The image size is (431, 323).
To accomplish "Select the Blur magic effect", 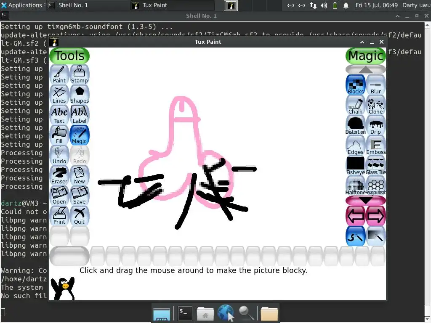I will [x=376, y=85].
